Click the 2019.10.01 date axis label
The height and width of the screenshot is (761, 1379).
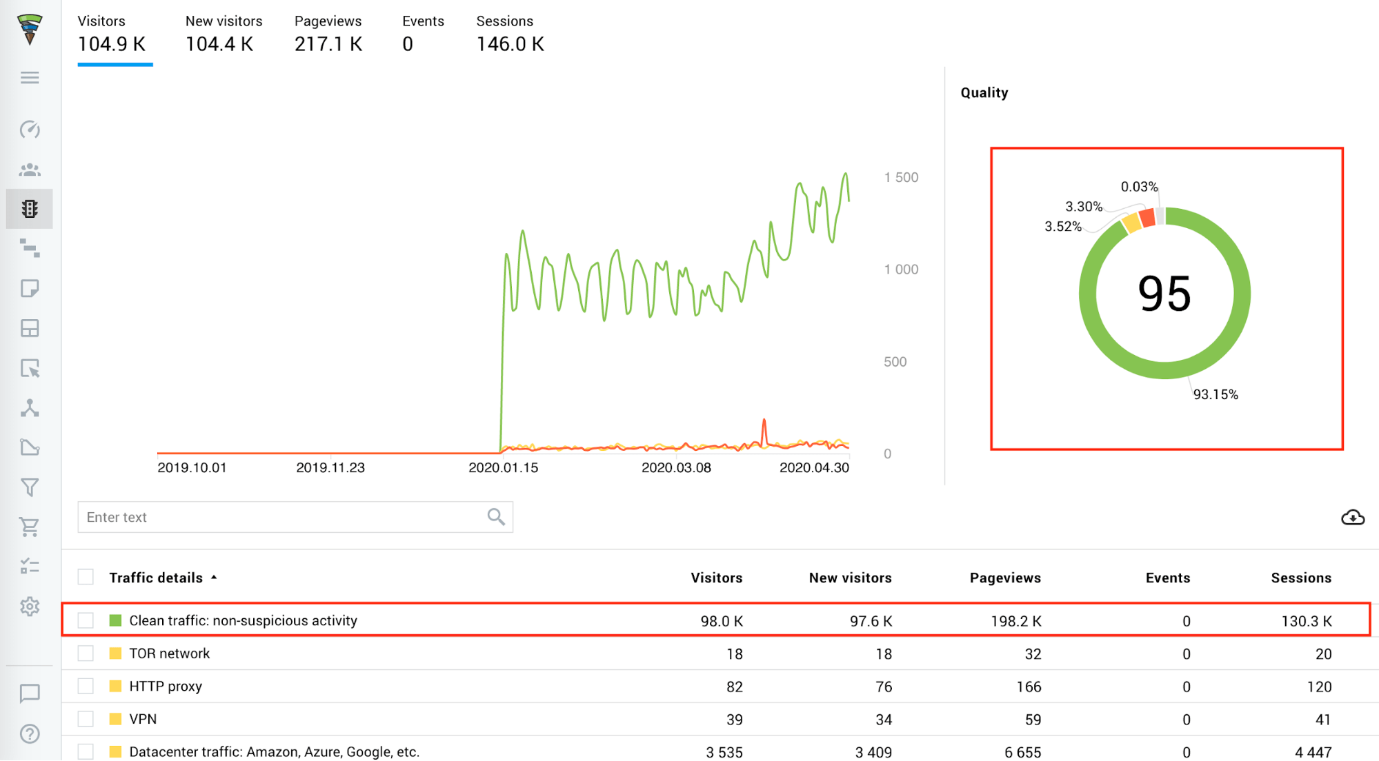(x=192, y=467)
